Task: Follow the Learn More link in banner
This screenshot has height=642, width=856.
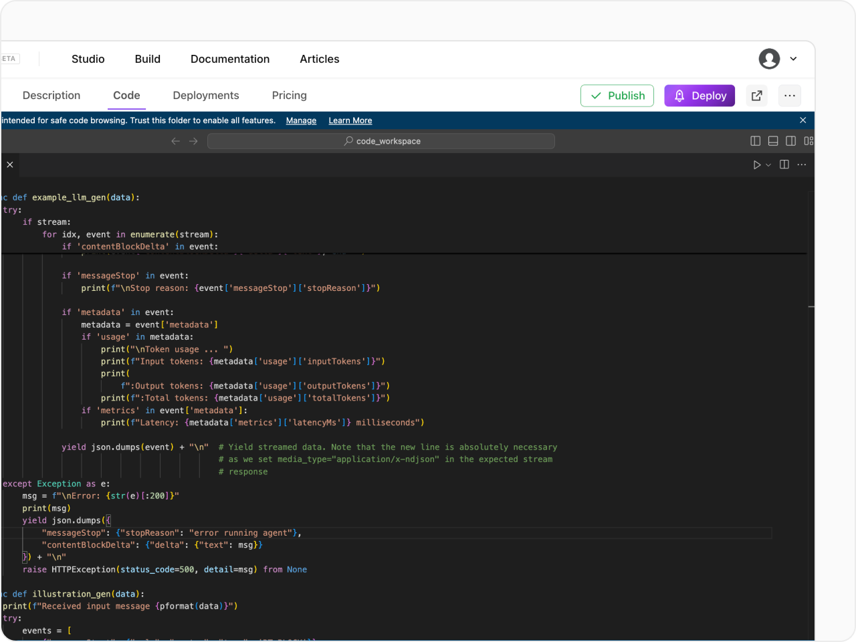Action: 350,120
